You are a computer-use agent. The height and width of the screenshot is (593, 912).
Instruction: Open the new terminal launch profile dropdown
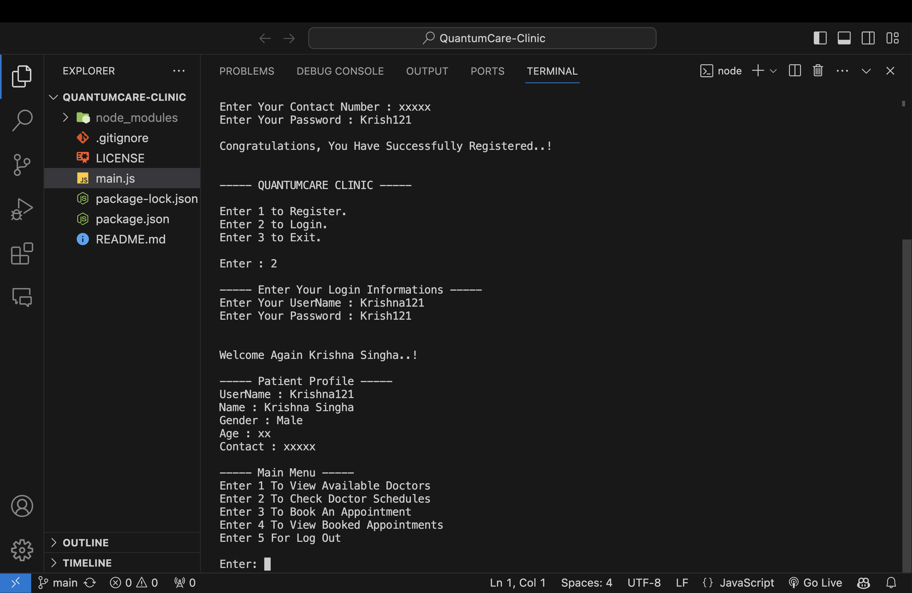773,71
